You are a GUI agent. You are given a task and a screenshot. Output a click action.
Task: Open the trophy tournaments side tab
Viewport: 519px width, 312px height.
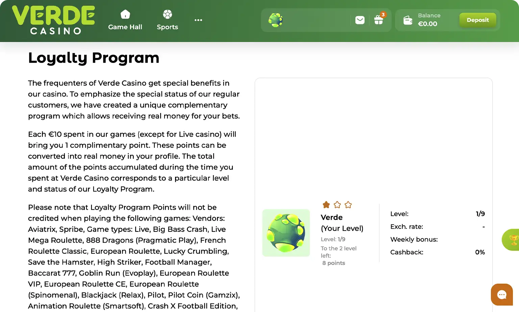pyautogui.click(x=511, y=240)
